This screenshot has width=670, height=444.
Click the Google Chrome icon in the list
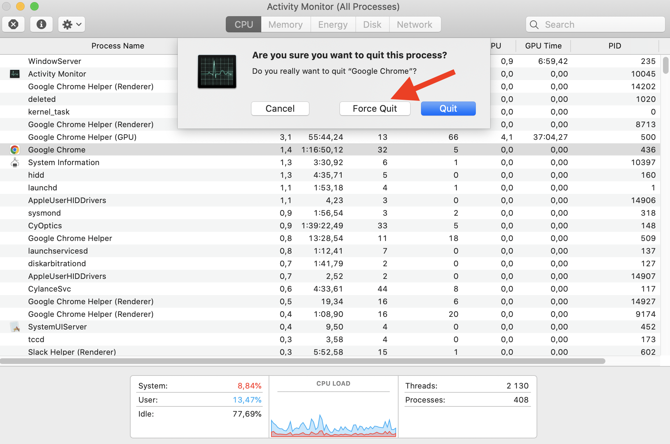coord(14,149)
